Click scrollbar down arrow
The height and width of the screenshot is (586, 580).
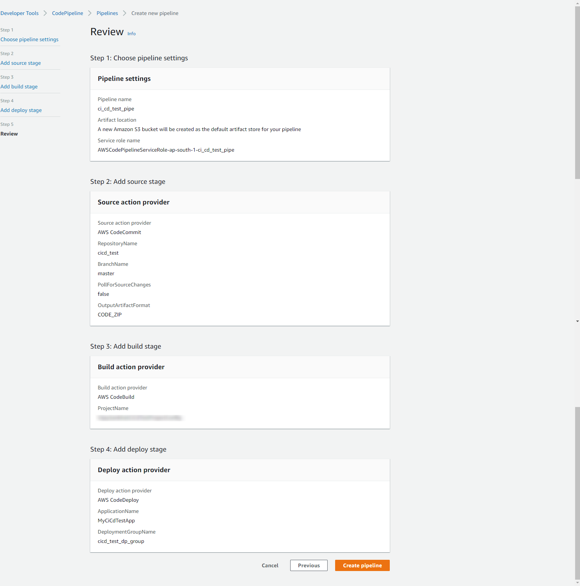tap(577, 583)
